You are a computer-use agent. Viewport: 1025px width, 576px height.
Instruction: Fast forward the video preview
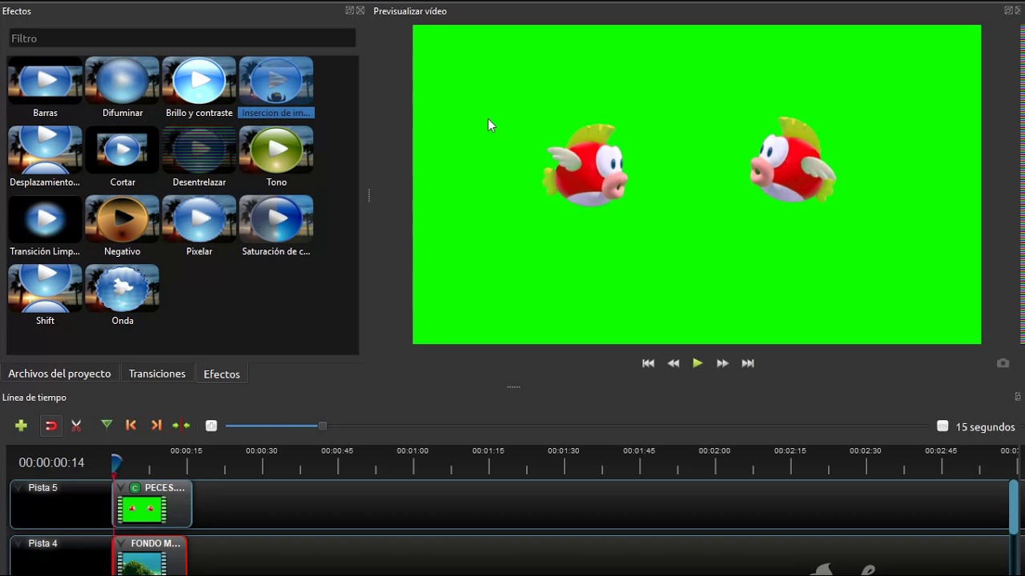722,363
